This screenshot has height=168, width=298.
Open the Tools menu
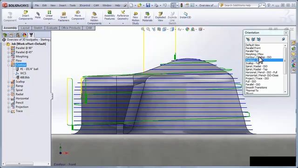pyautogui.click(x=73, y=5)
